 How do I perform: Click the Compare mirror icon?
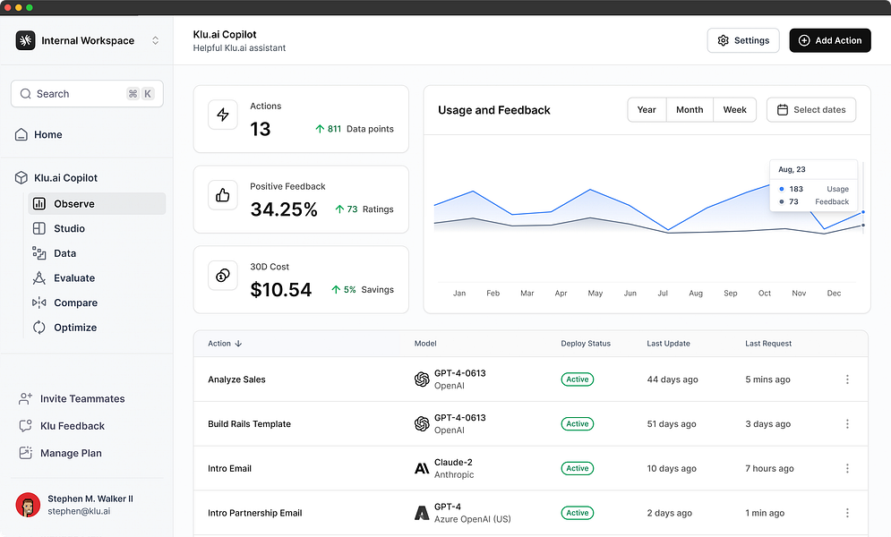(39, 303)
